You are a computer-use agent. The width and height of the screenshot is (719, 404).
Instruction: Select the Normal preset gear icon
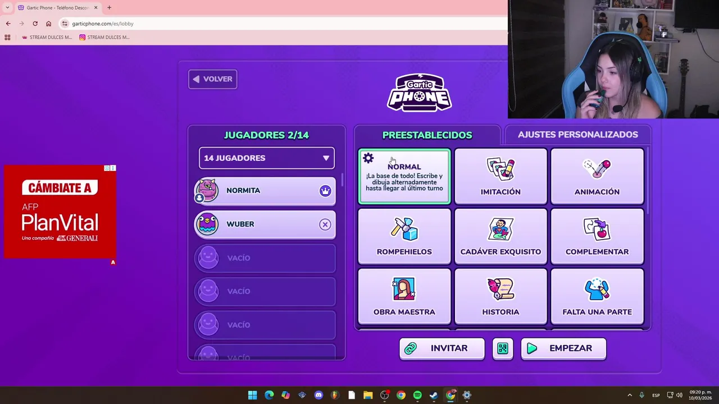[368, 158]
